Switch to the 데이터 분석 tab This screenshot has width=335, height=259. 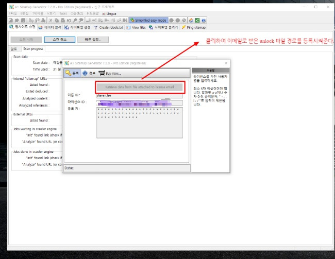(x=50, y=27)
